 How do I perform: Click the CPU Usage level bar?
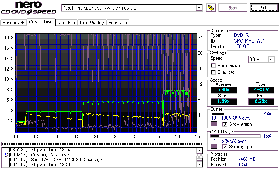[x=236, y=136]
